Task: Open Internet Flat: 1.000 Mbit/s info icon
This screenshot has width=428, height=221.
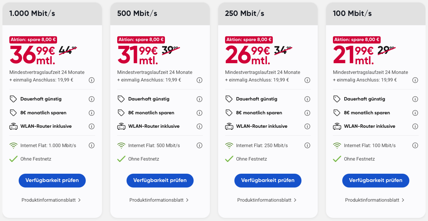Action: (92, 145)
